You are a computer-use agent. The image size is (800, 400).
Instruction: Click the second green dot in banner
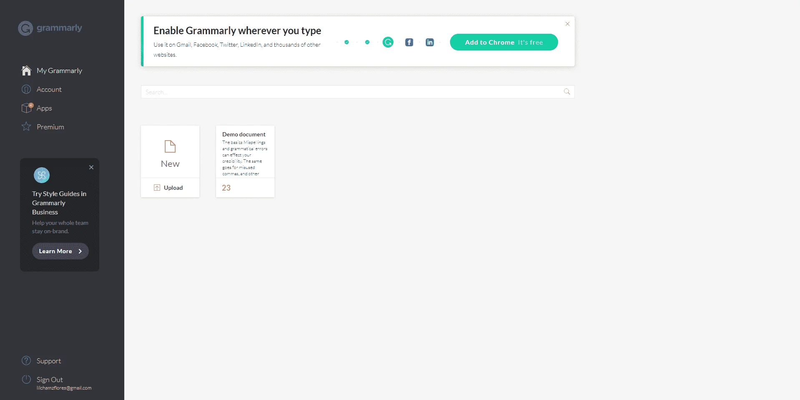pos(367,42)
